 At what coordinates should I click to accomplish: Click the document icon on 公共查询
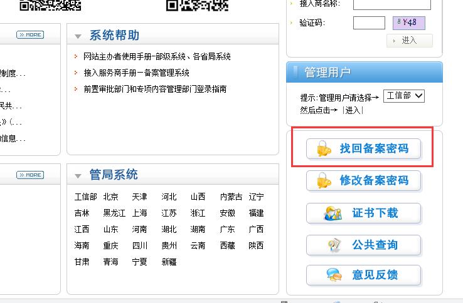point(334,245)
